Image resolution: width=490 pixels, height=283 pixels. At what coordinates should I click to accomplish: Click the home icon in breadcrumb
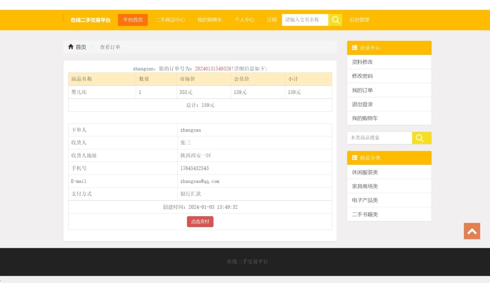tap(71, 47)
